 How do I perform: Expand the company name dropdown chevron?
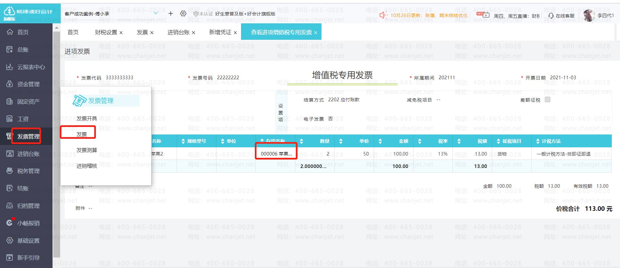[x=156, y=13]
